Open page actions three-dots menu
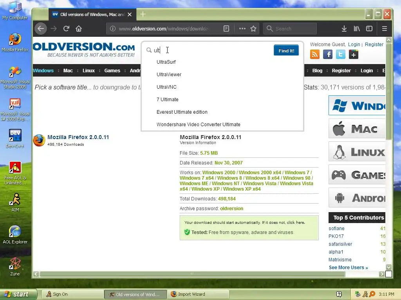 [242, 29]
